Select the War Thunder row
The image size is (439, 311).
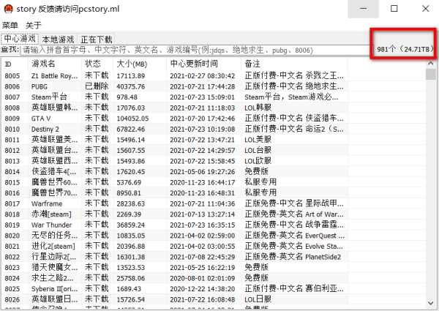click(x=50, y=225)
